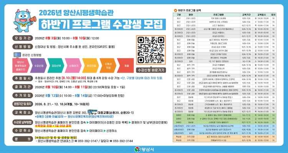Click the 추가모집 label pill

tap(23, 95)
